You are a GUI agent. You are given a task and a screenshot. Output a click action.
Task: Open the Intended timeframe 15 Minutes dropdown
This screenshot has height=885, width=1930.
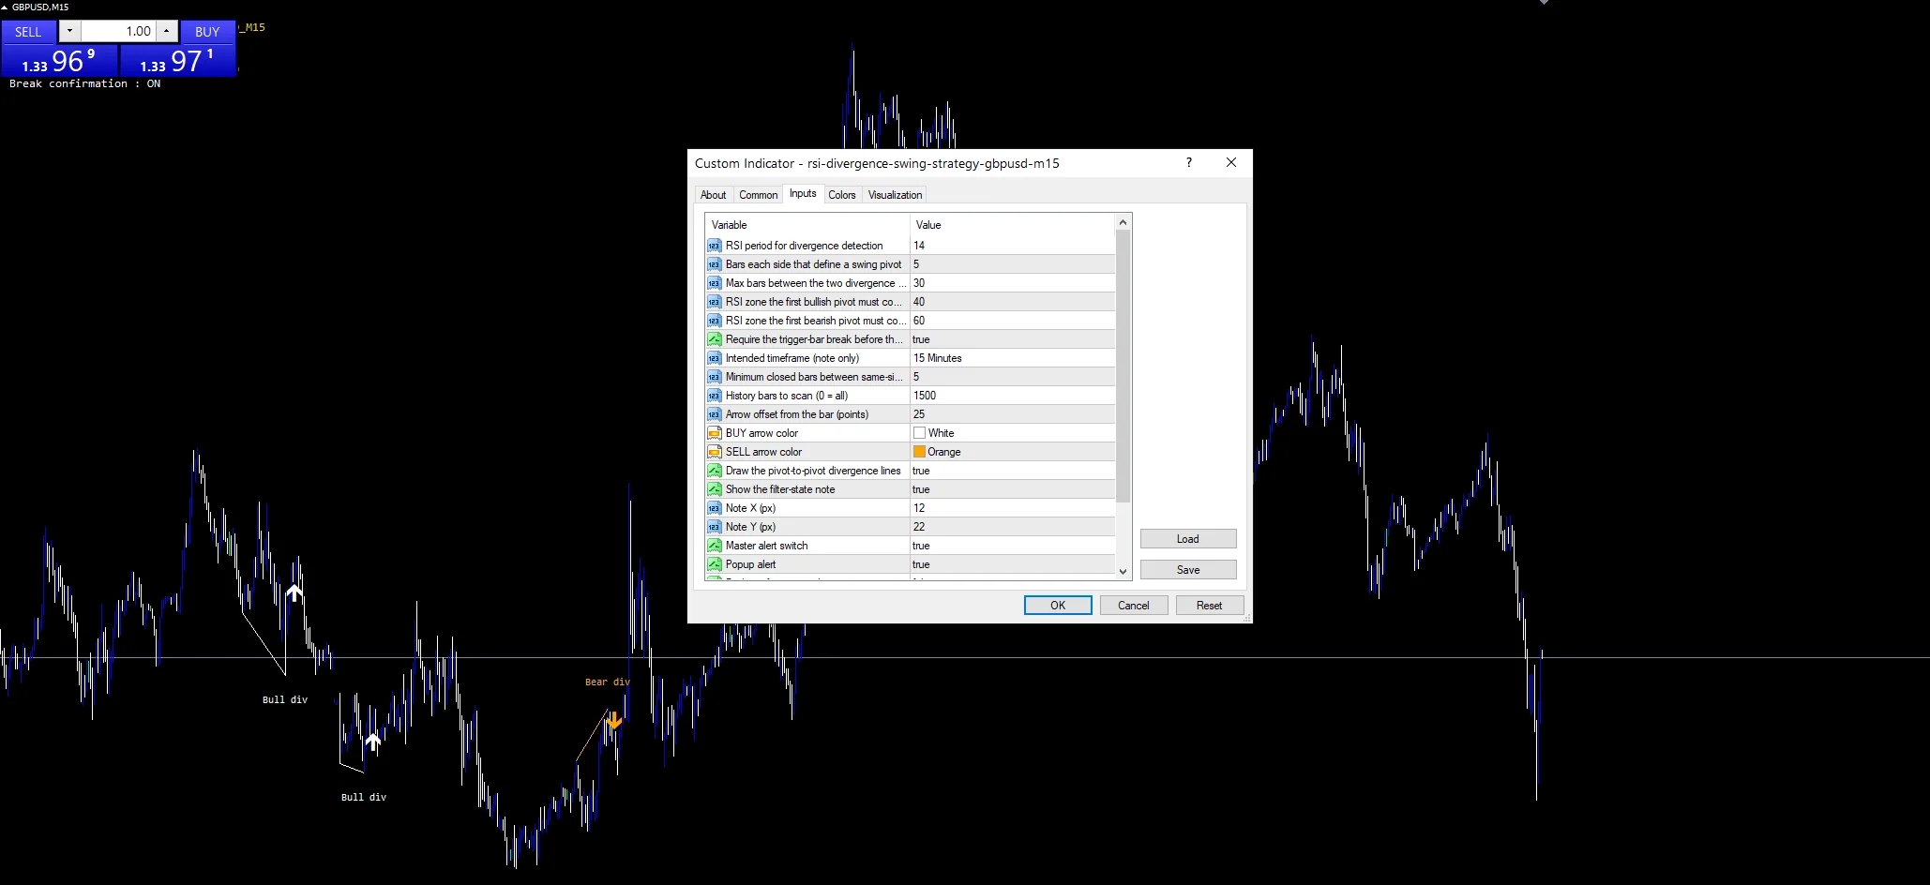click(x=1012, y=358)
